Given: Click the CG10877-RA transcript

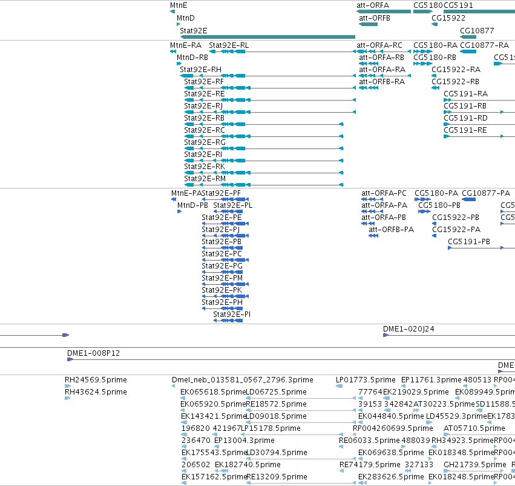Looking at the screenshot, I should (x=468, y=52).
